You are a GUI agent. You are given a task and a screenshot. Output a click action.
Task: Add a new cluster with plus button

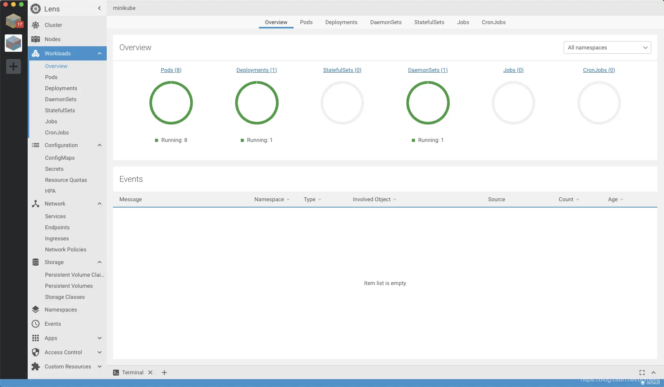click(x=13, y=66)
